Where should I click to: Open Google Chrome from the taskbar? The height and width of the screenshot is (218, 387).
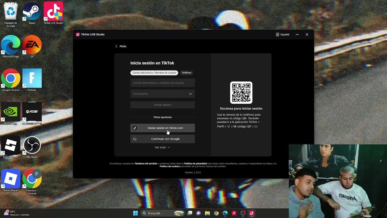click(216, 213)
